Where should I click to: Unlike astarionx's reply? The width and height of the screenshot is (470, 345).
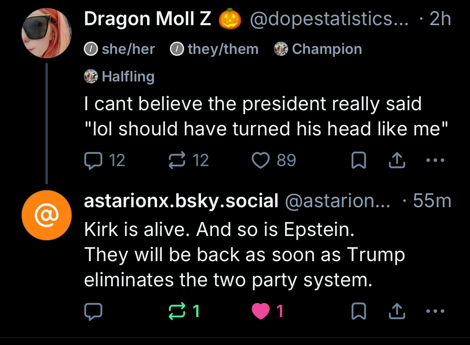(261, 311)
